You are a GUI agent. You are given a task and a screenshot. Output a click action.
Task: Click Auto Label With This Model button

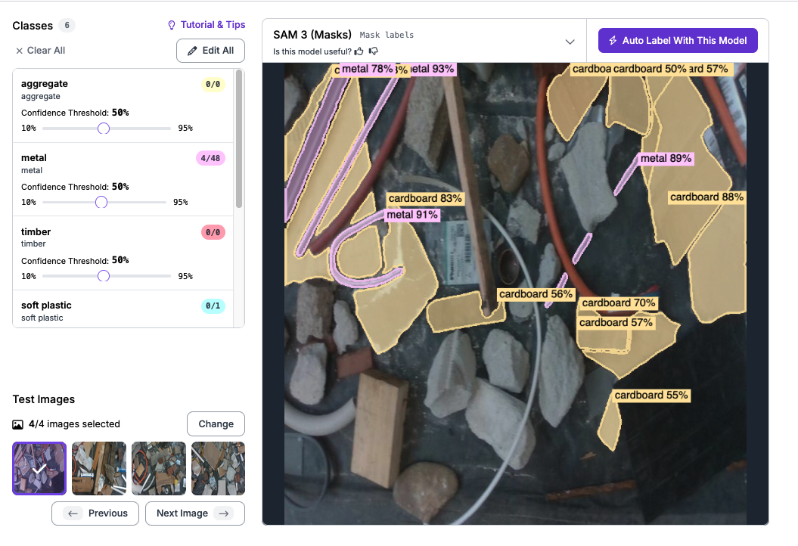coord(678,41)
